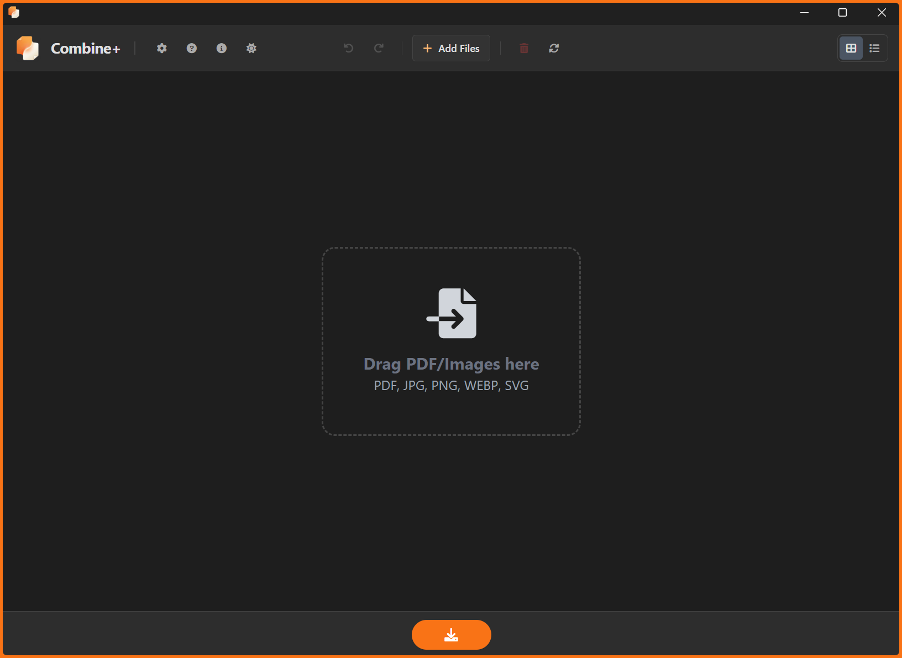Click the Combine+ title text
902x658 pixels.
pos(86,48)
